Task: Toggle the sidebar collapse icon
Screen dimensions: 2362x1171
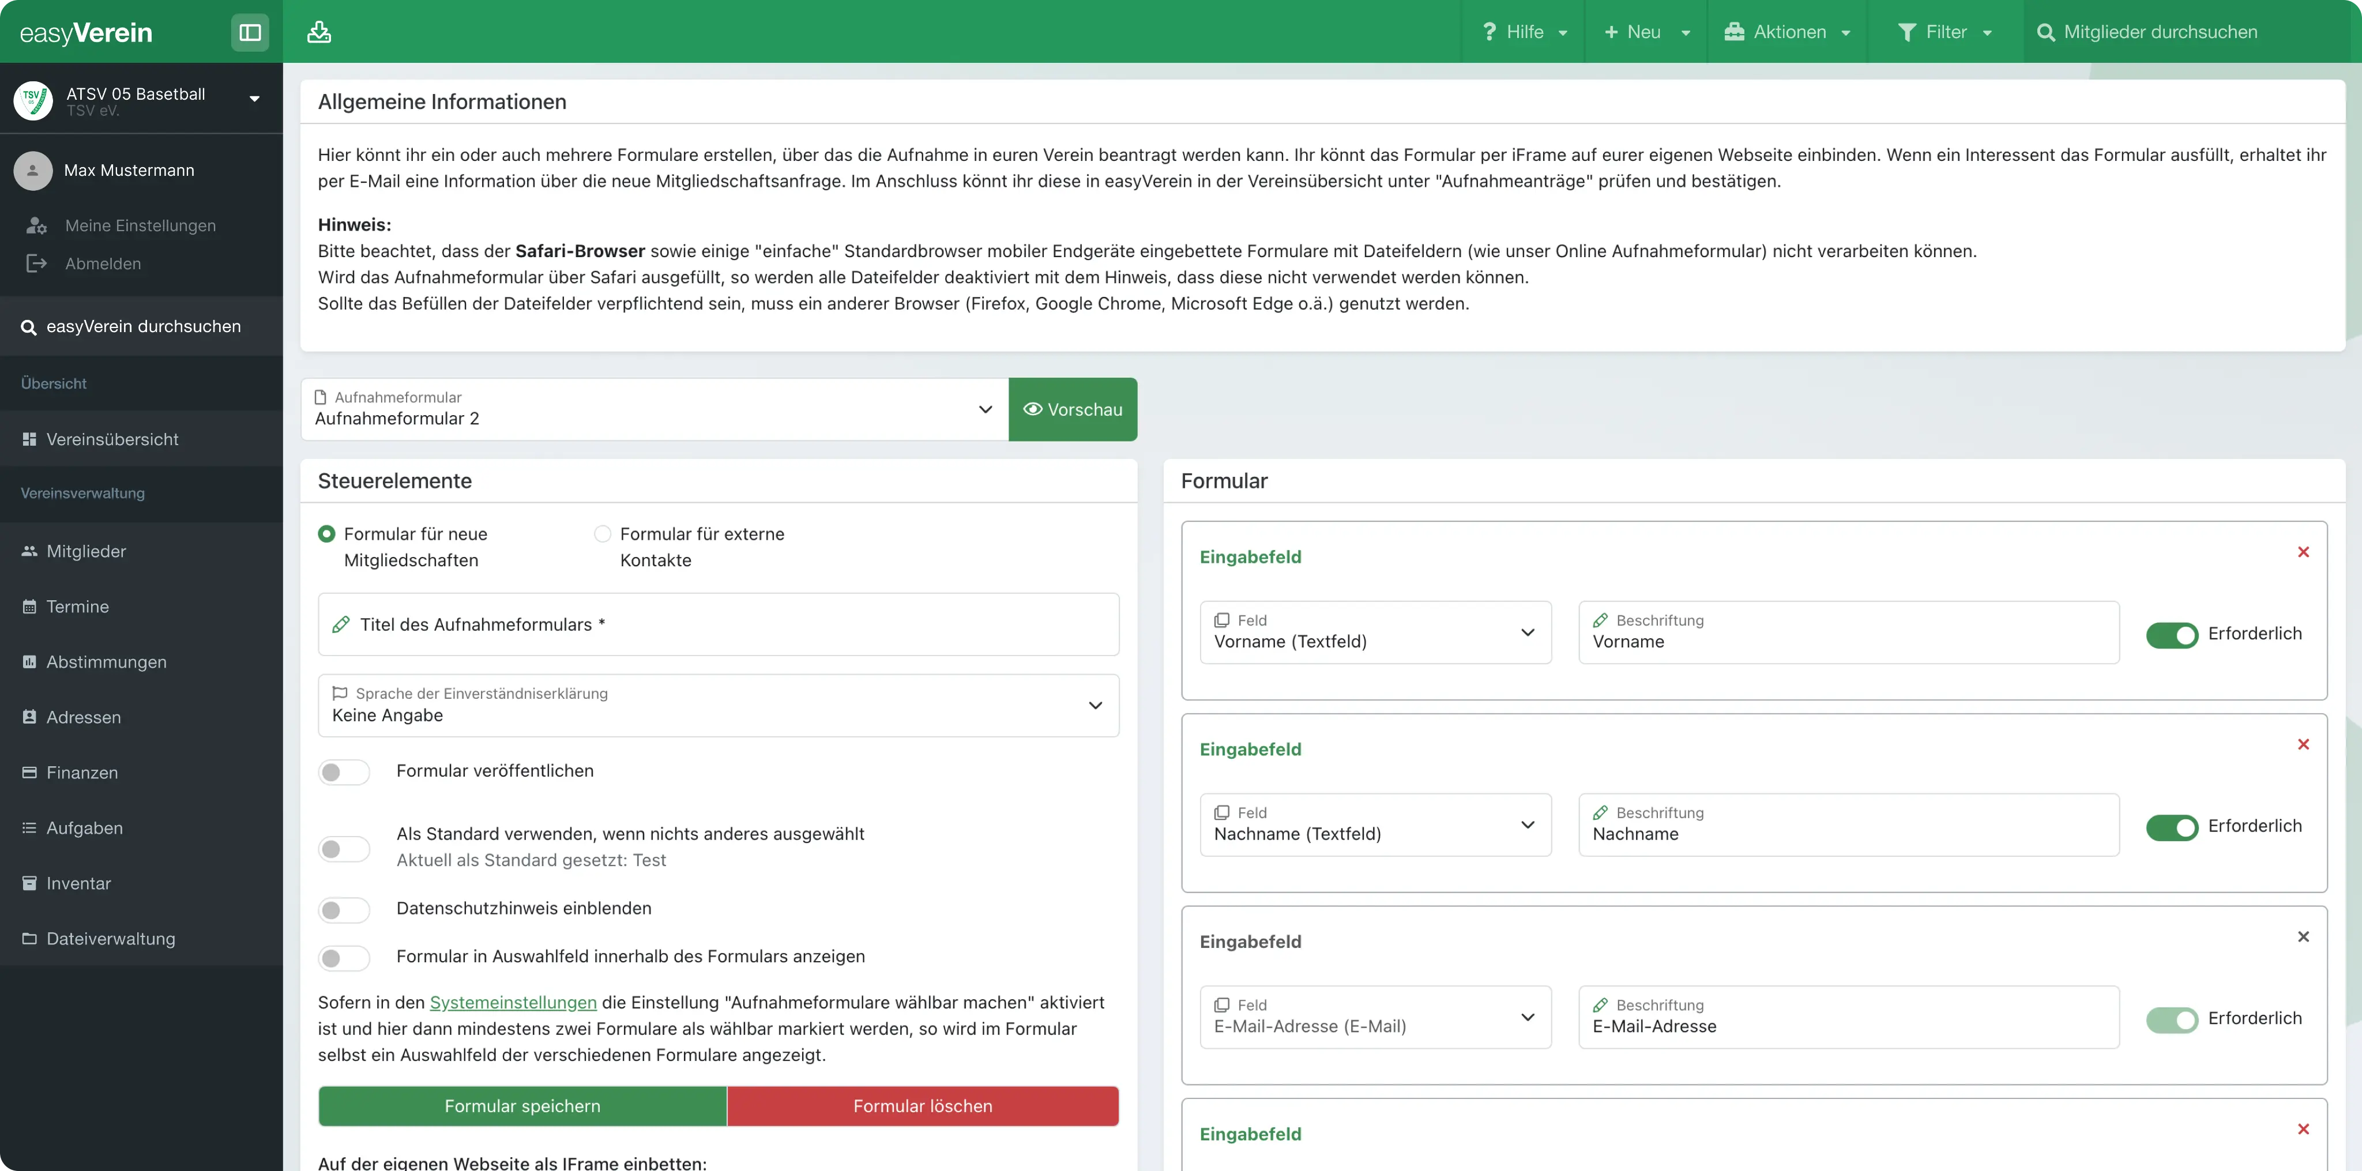Action: pyautogui.click(x=249, y=32)
